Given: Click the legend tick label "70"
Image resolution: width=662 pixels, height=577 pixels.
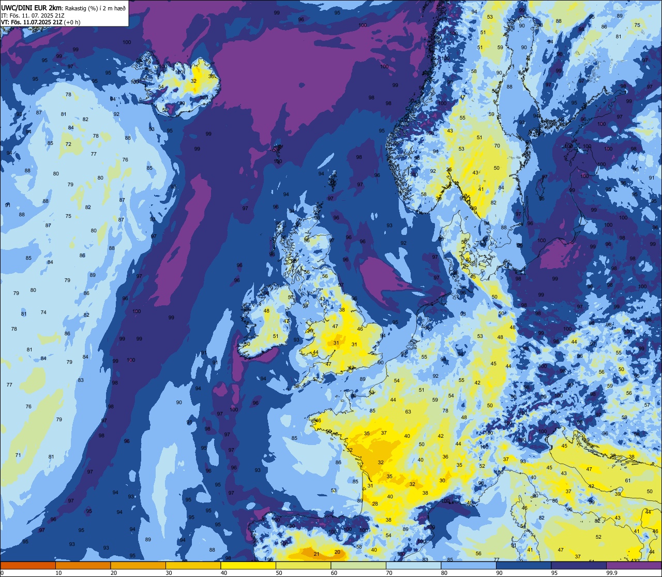Looking at the screenshot, I should [389, 573].
